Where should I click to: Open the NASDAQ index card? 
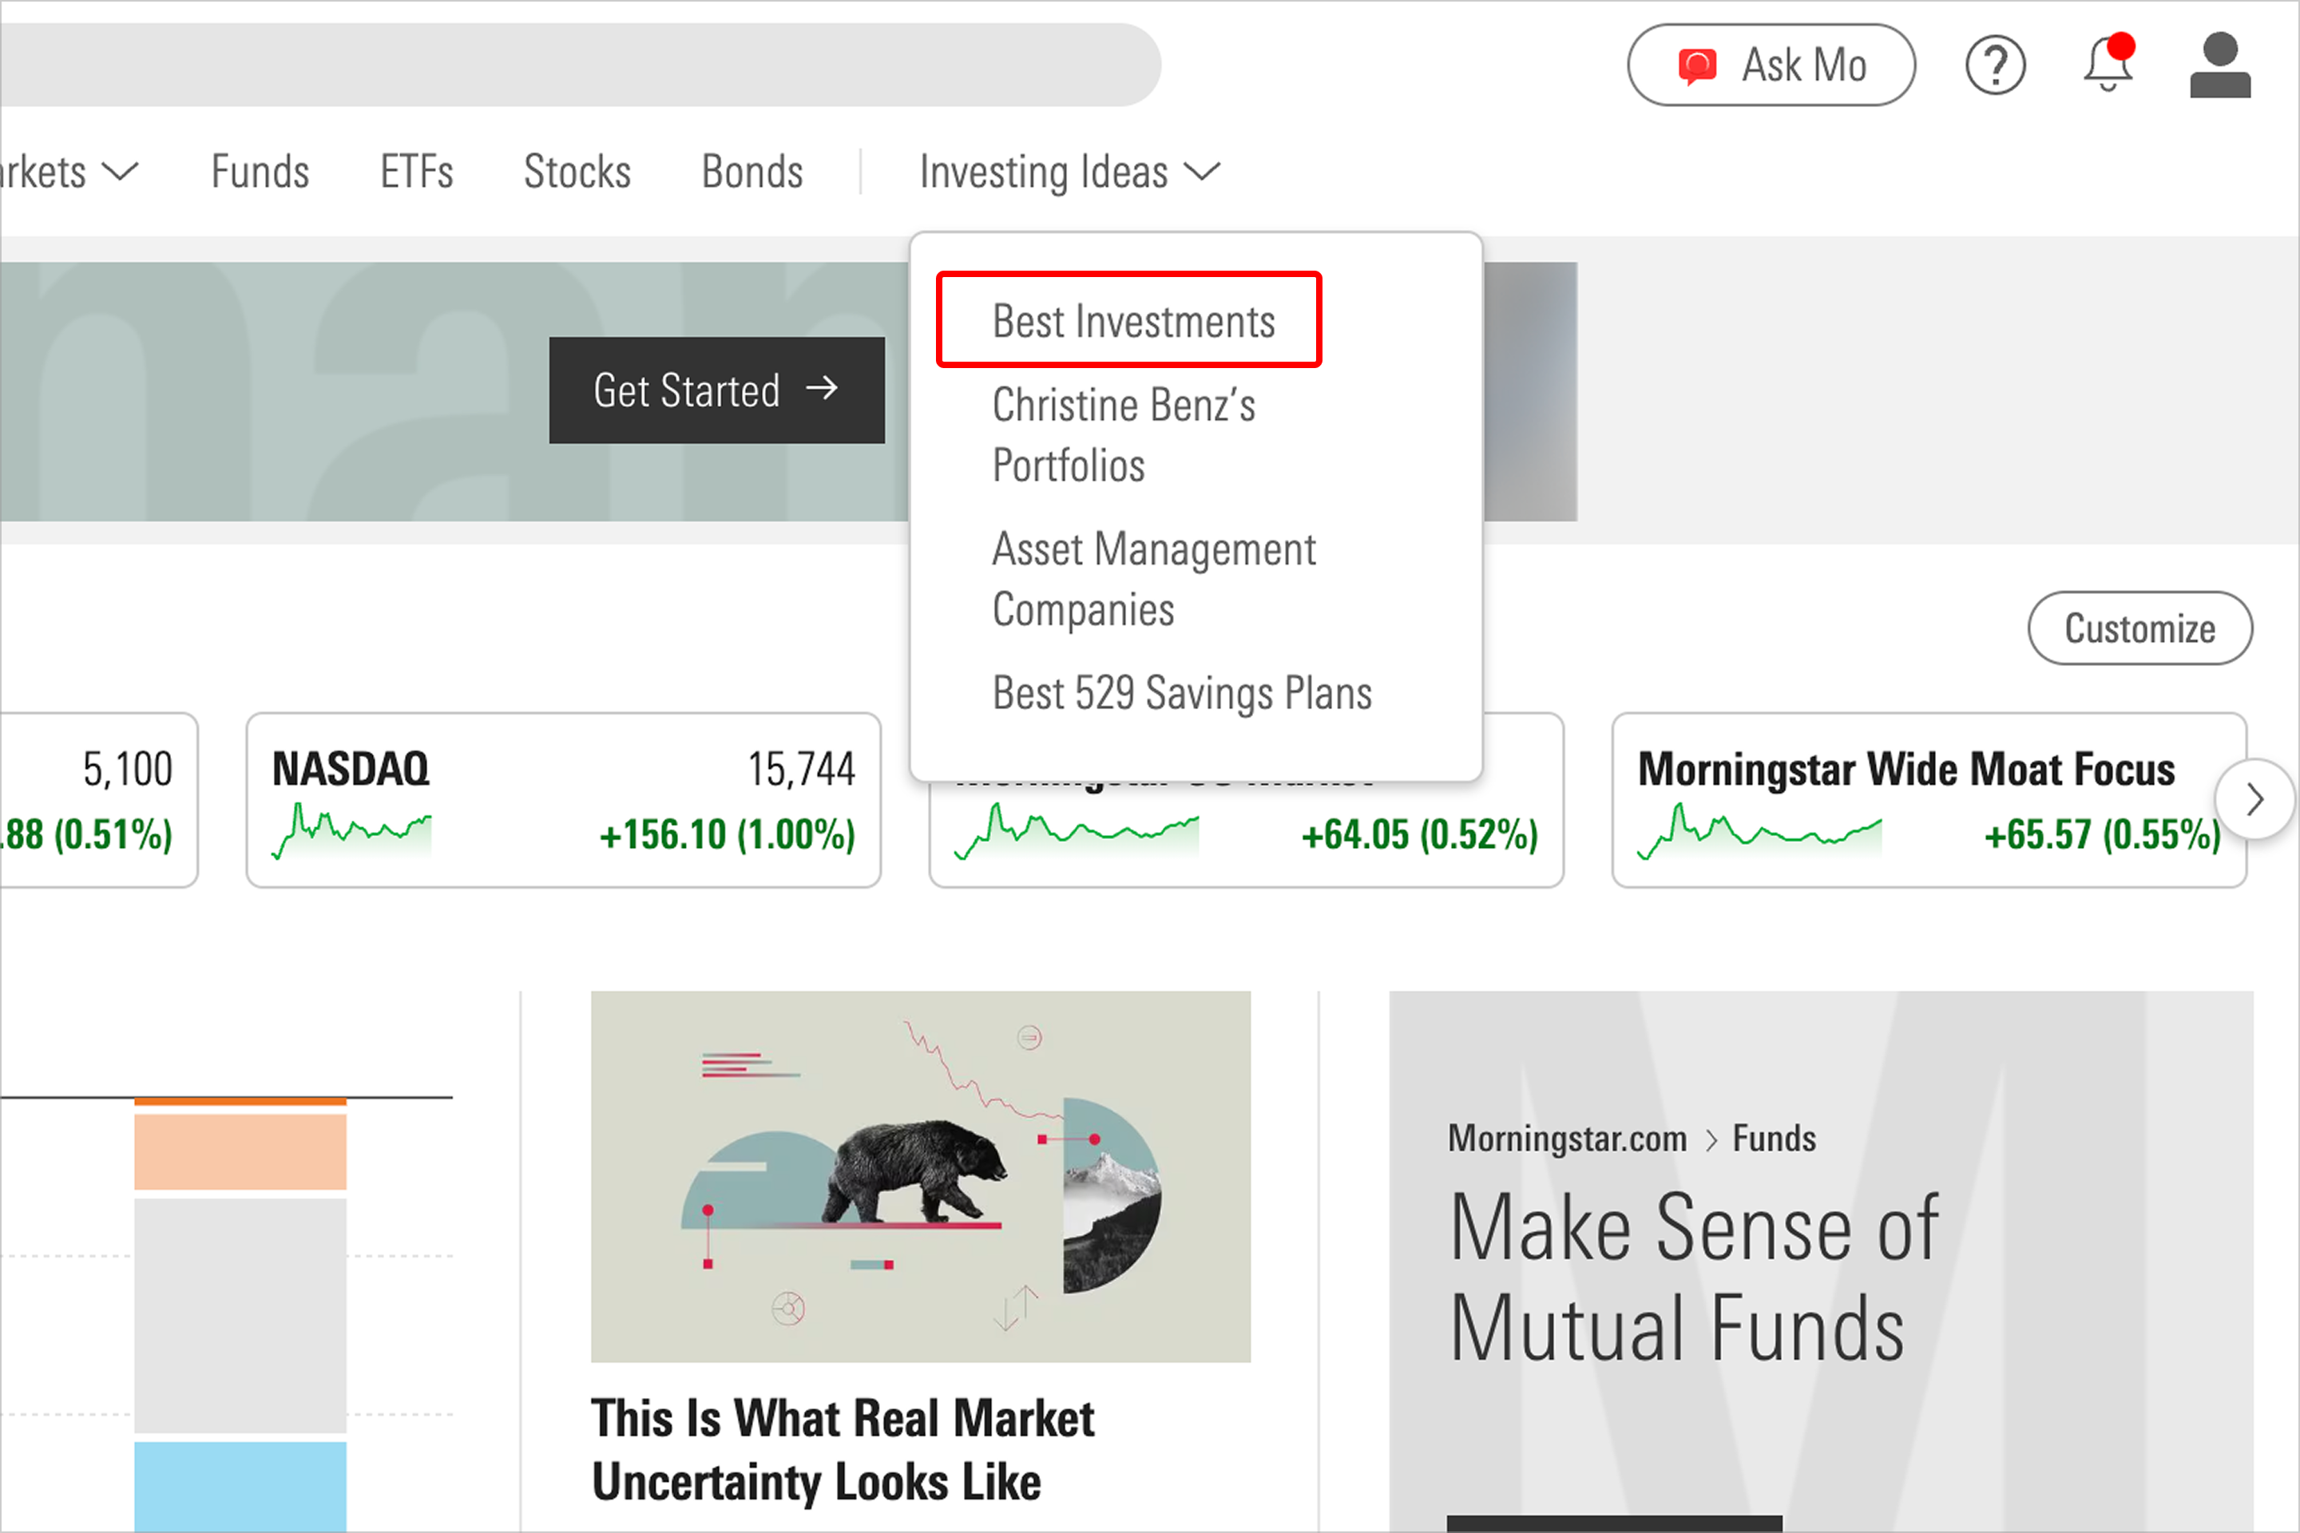563,800
